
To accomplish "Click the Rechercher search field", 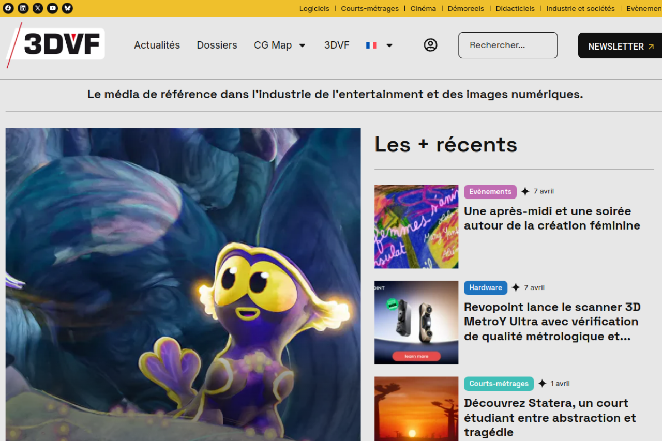I will point(507,45).
